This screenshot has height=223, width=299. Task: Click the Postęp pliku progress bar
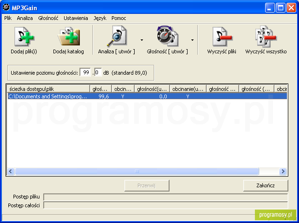pyautogui.click(x=165, y=197)
